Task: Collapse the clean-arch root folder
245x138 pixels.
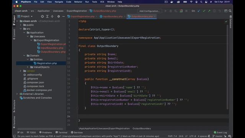Action: pyautogui.click(x=17, y=21)
